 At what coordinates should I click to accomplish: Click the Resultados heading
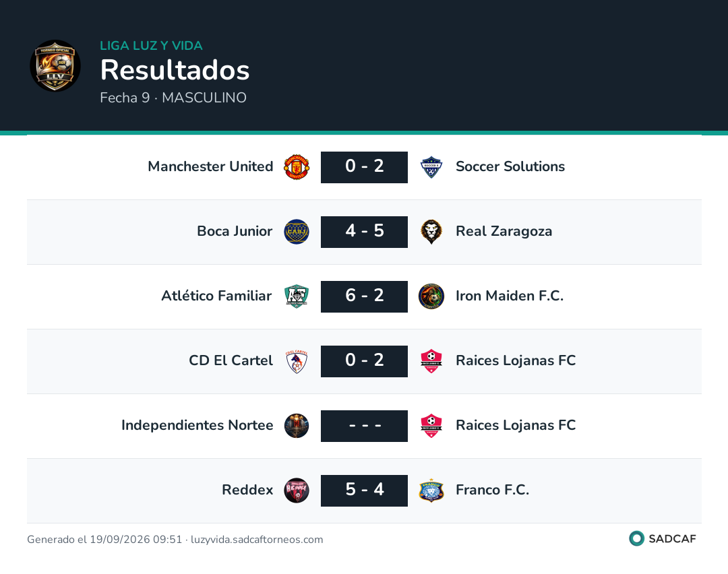[x=175, y=70]
